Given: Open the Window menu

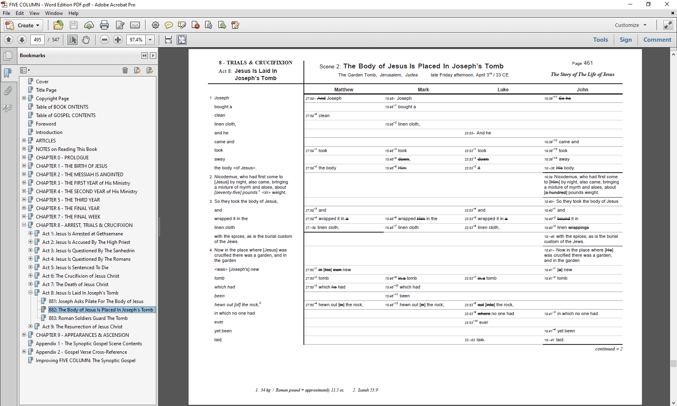Looking at the screenshot, I should click(x=54, y=13).
